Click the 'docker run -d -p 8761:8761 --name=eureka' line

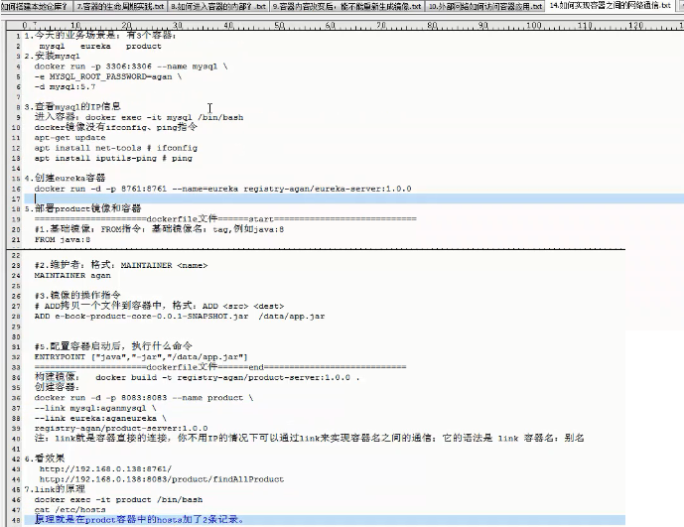pos(222,189)
